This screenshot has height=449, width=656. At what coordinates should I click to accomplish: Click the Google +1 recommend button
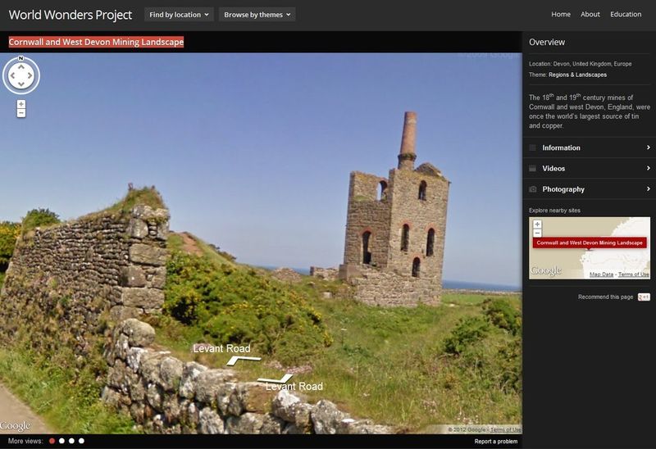(644, 297)
